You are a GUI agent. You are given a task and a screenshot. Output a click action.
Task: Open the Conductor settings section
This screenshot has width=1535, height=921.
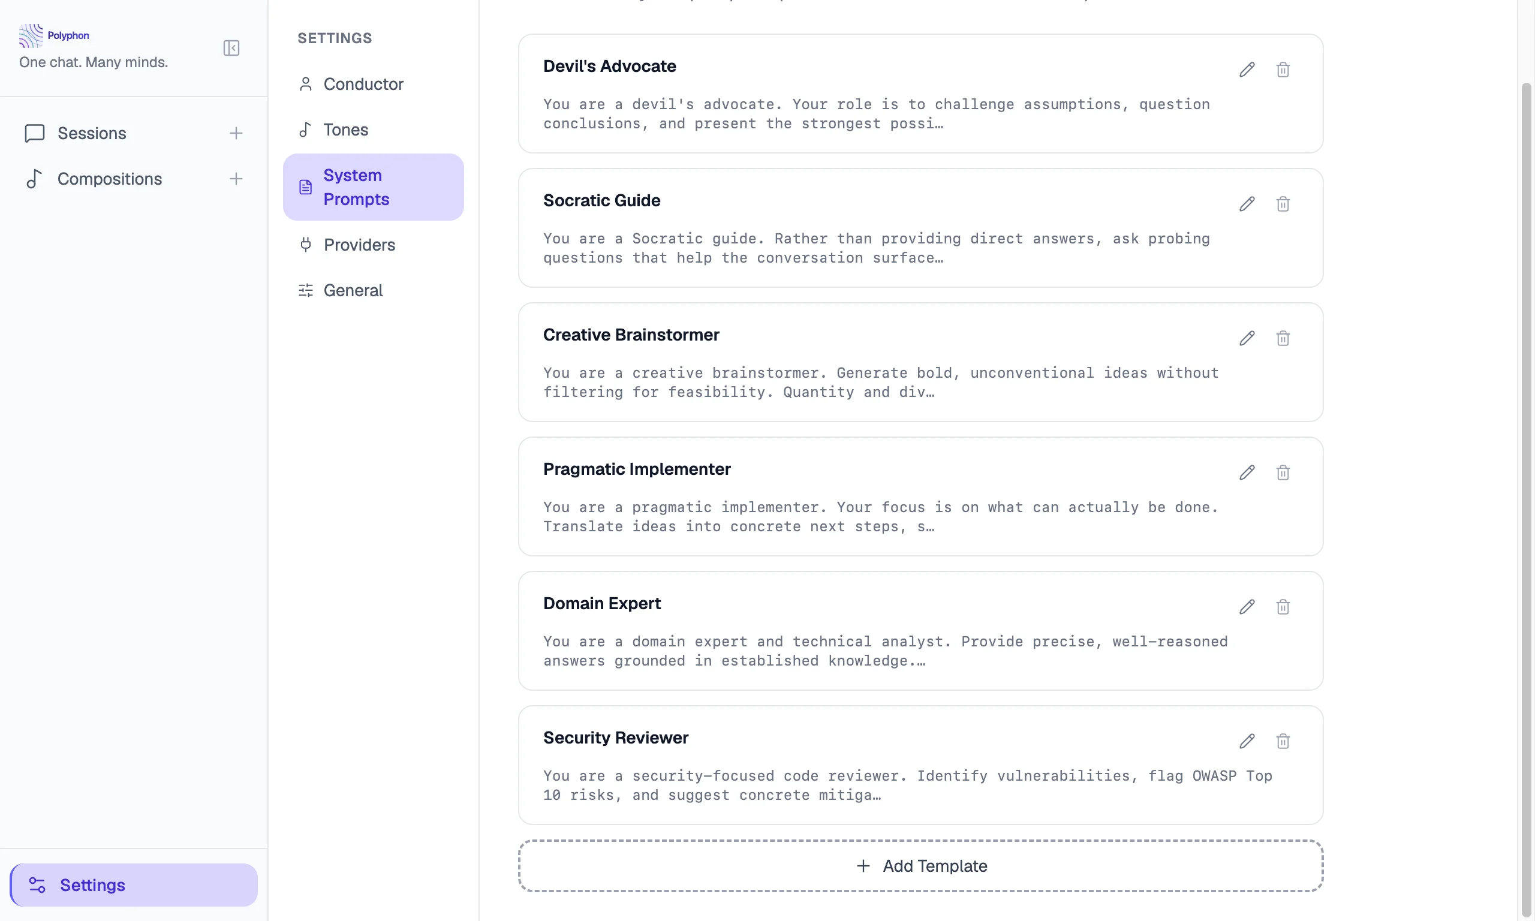click(363, 84)
